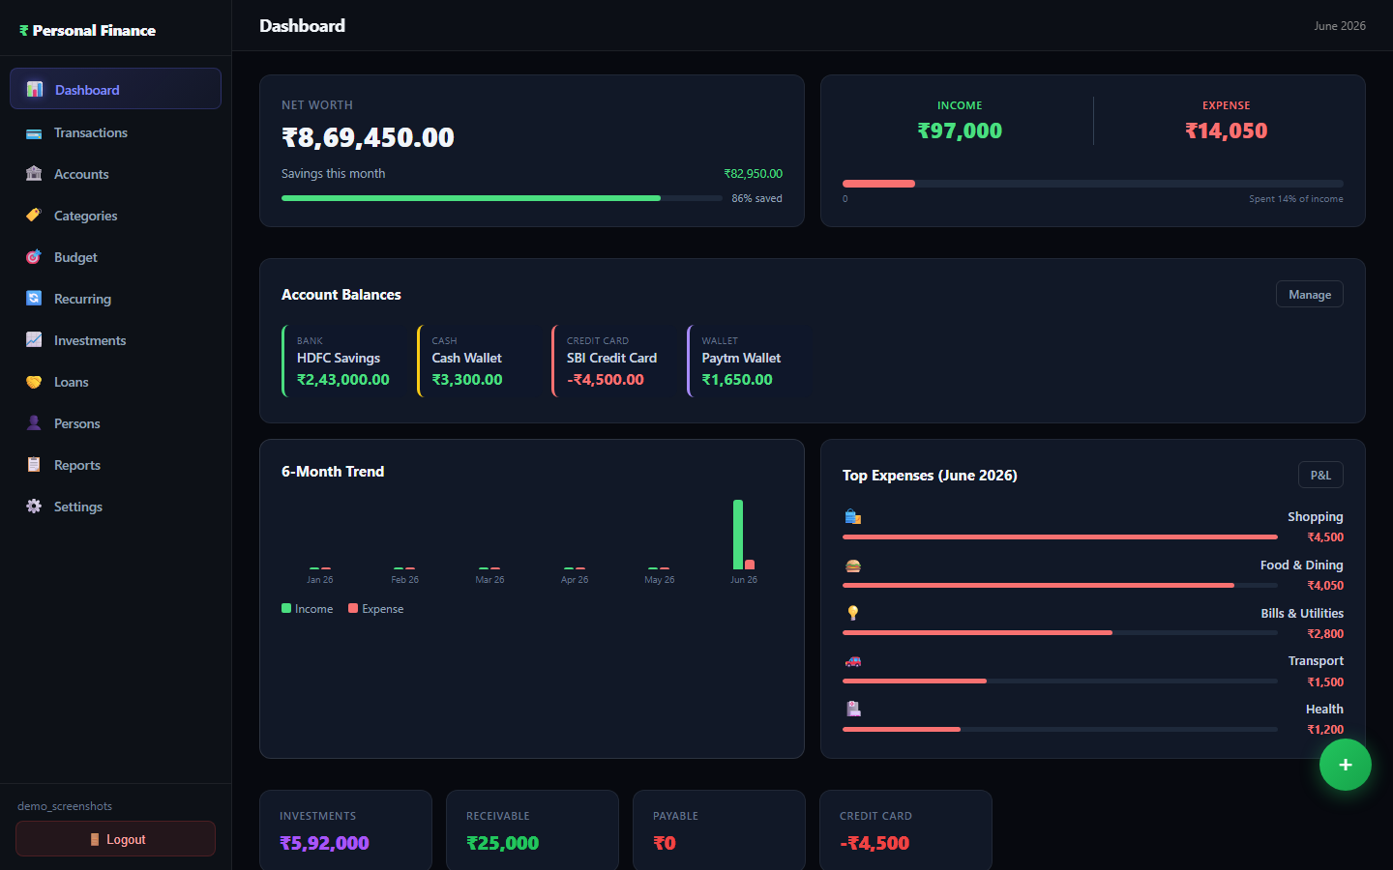Viewport: 1393px width, 870px height.
Task: Click the Health ₹1,200 amount
Action: (x=1325, y=730)
